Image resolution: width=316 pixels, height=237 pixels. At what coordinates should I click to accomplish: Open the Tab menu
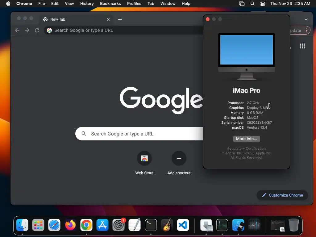151,3
